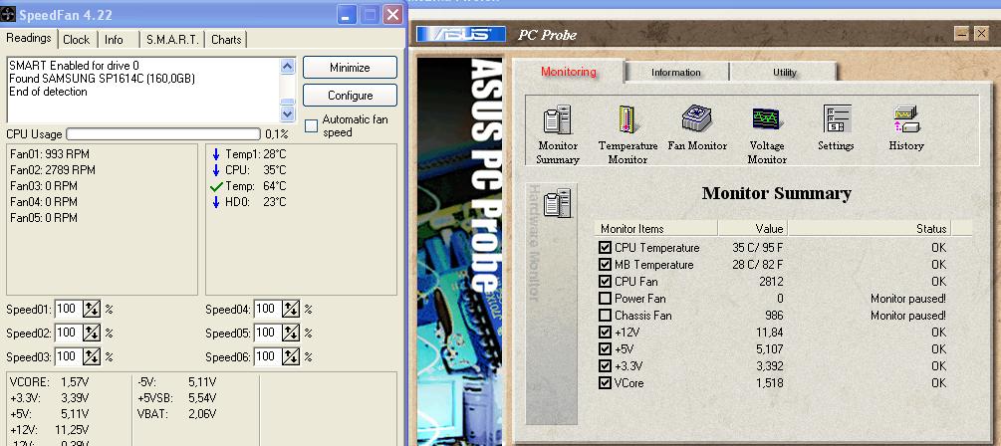1001x446 pixels.
Task: Open the History icon in PC Probe
Action: click(905, 119)
